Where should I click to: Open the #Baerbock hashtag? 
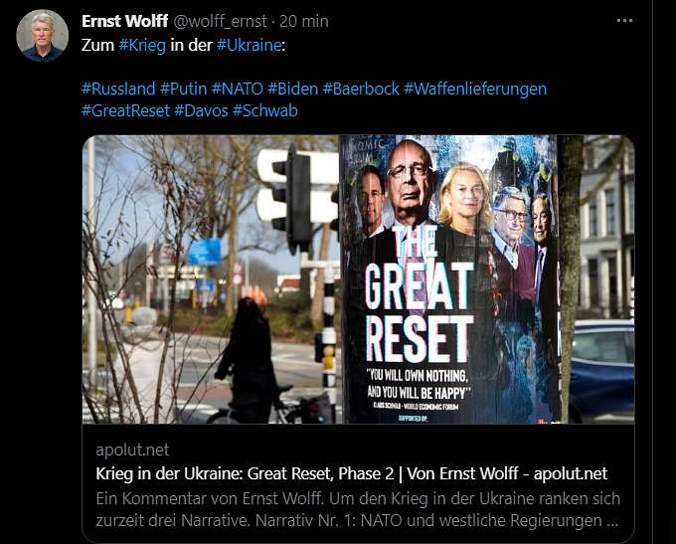(x=361, y=89)
